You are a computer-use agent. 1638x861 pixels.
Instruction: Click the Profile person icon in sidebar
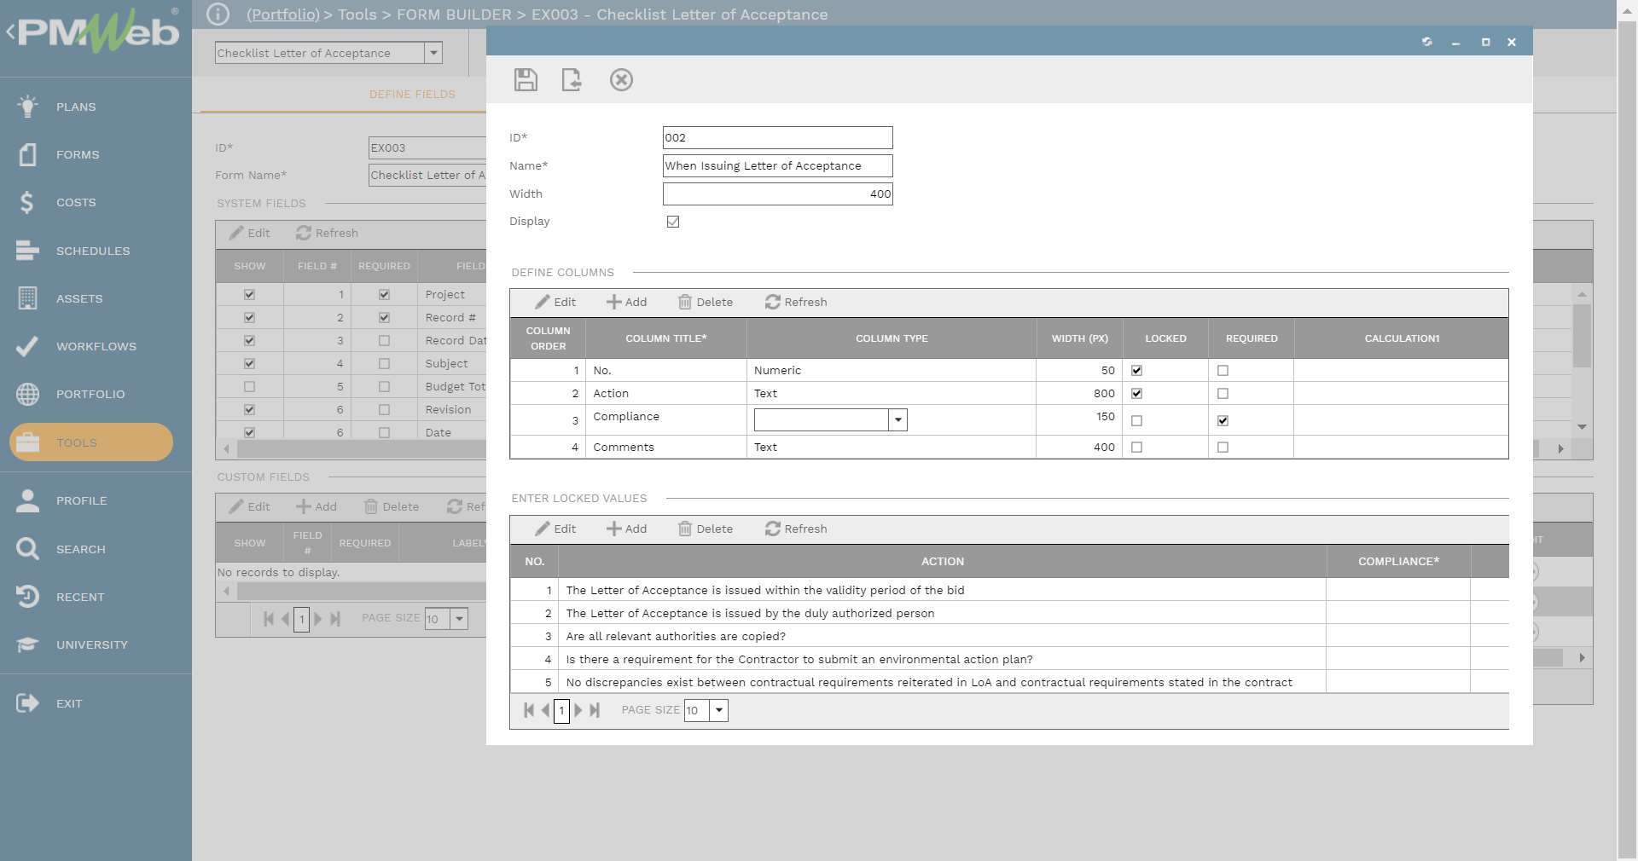click(27, 500)
